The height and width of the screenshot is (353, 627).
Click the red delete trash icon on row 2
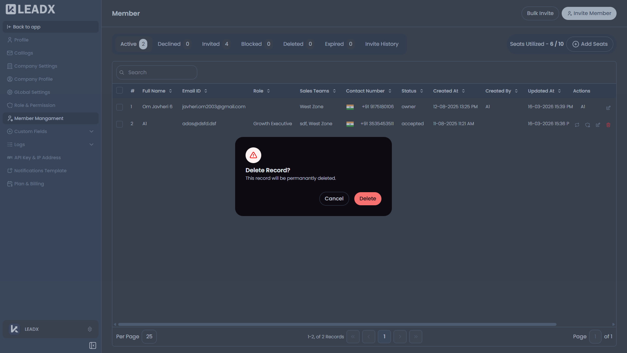coord(608,125)
